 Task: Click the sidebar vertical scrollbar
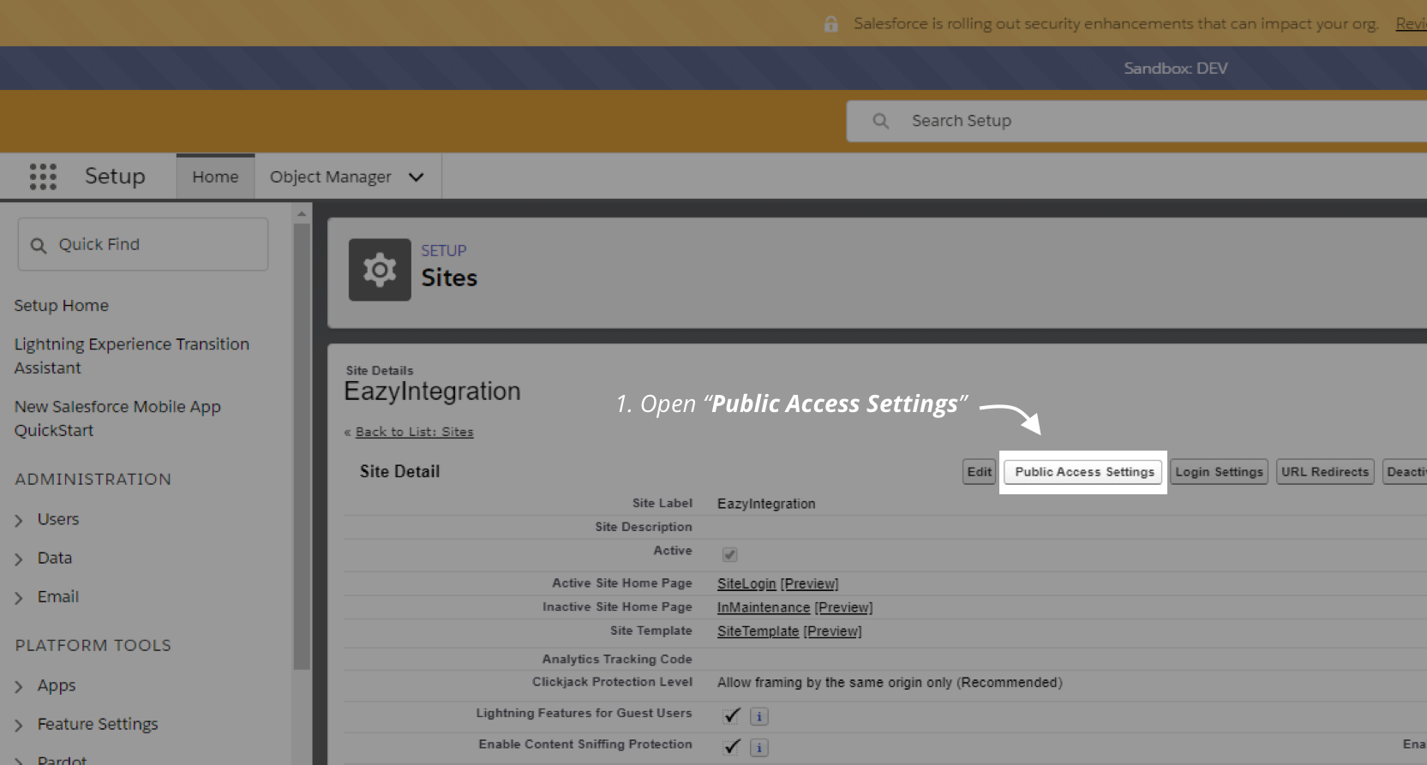301,446
